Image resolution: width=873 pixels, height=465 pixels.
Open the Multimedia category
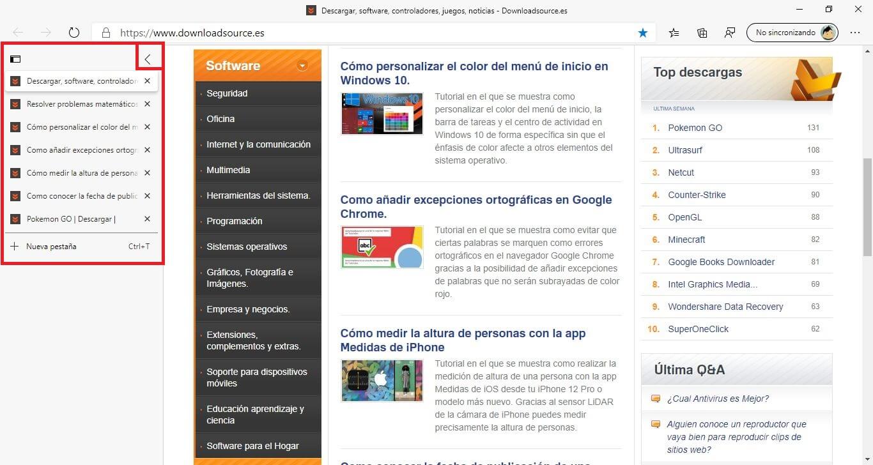tap(258, 170)
